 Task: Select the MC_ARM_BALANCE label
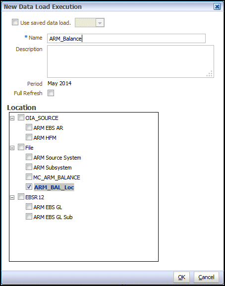(x=56, y=177)
